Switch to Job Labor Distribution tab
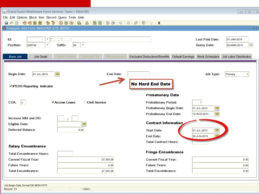The height and width of the screenshot is (194, 259). [236, 57]
